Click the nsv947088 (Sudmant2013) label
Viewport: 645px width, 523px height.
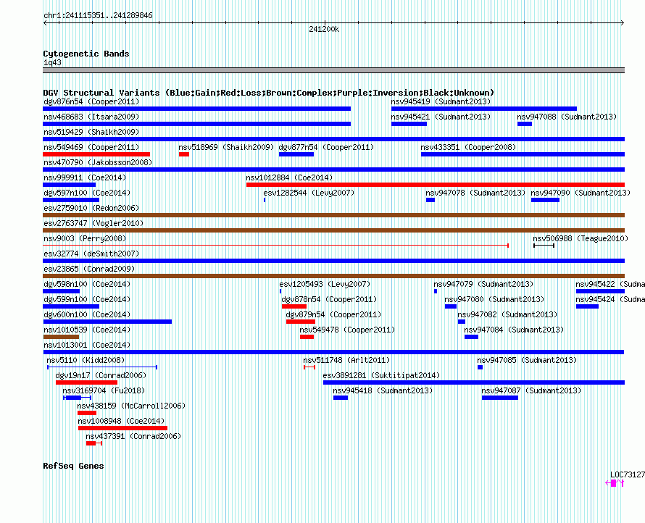567,117
